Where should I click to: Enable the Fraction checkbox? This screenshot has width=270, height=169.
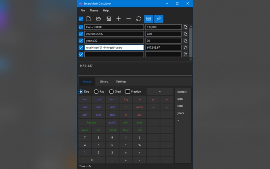pos(128,92)
